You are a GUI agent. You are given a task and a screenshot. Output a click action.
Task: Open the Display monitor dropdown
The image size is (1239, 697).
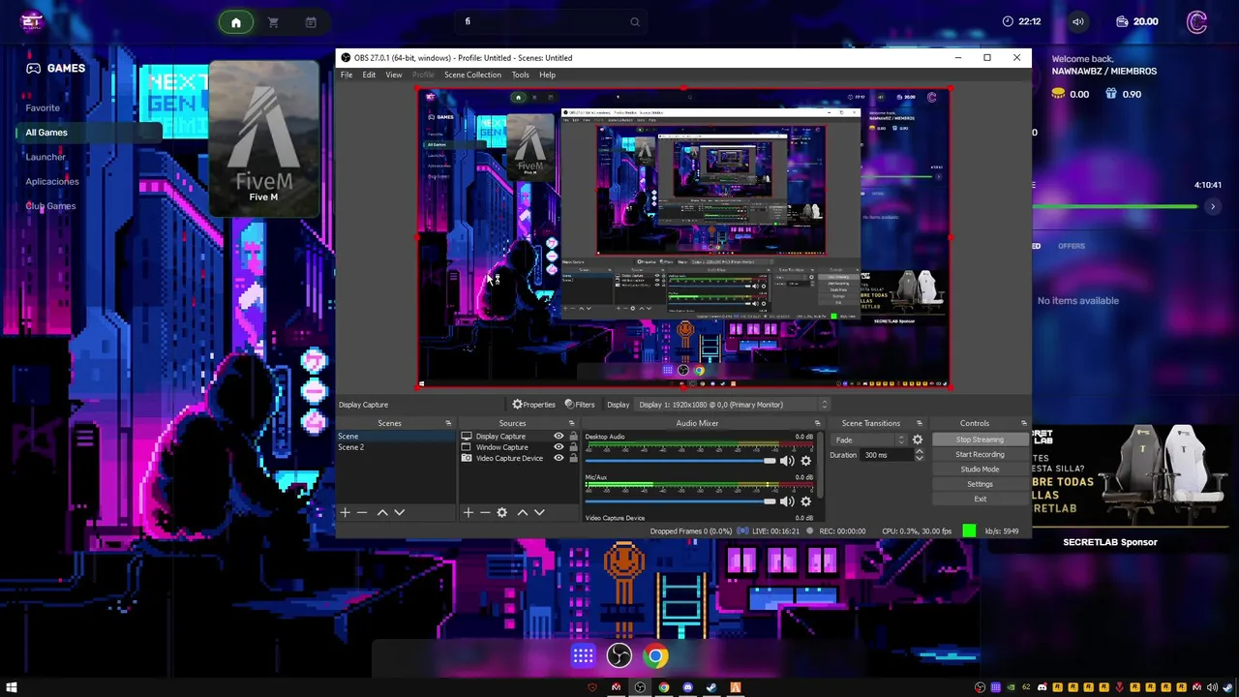point(733,405)
